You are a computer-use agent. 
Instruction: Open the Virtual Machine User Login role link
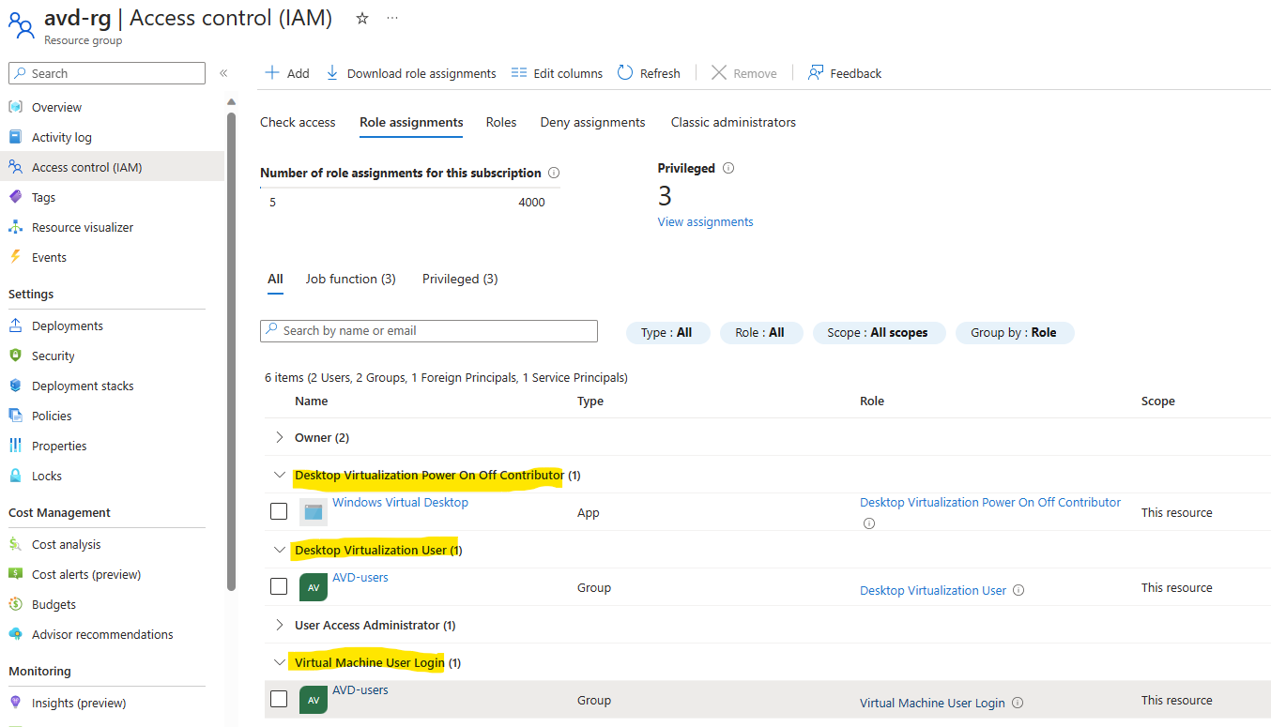click(932, 703)
